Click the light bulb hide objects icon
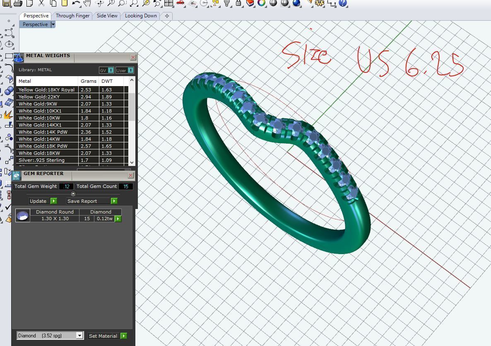This screenshot has width=491, height=346. tap(227, 3)
